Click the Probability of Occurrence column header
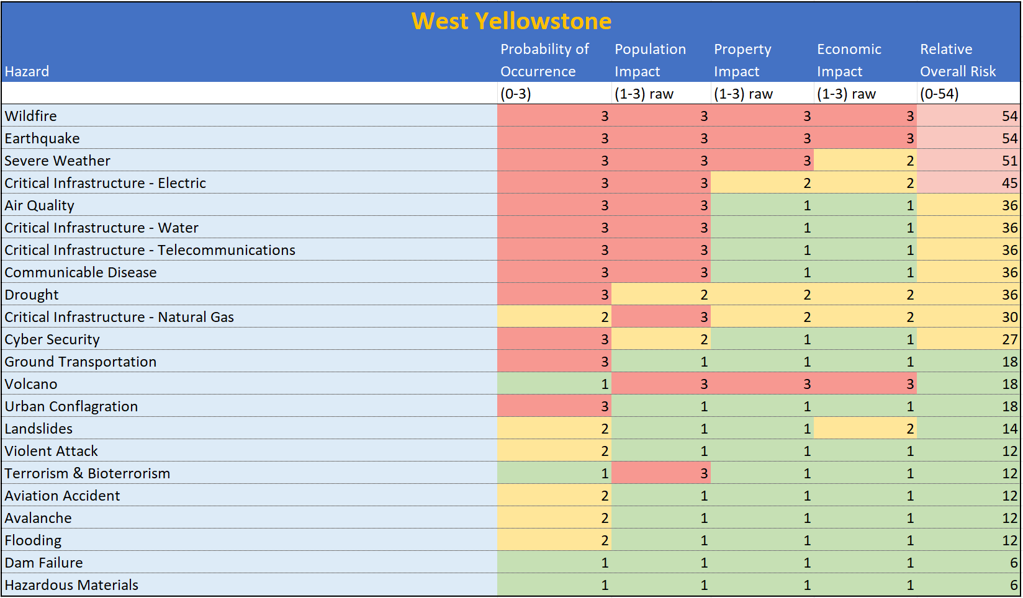The image size is (1023, 598). point(544,60)
